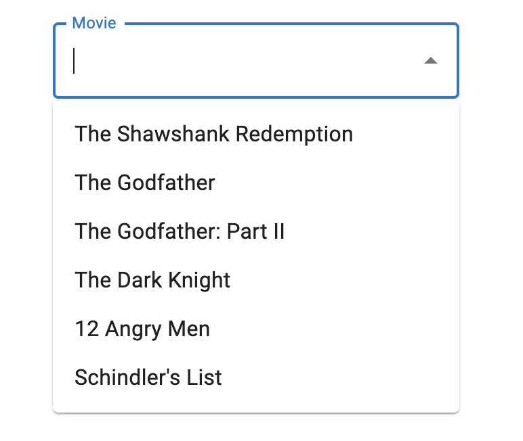
Task: Select Schindler's List from the options
Action: [x=148, y=377]
